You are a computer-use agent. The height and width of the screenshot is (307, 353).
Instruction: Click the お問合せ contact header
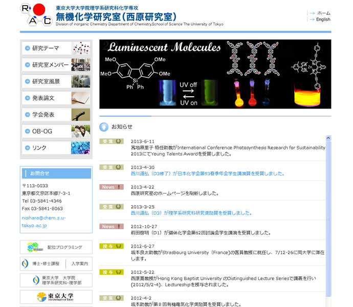56,173
